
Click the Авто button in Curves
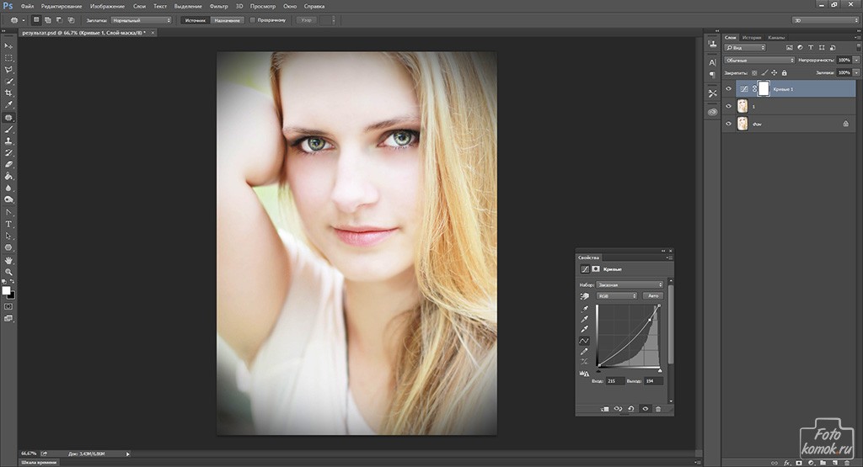[x=653, y=295]
